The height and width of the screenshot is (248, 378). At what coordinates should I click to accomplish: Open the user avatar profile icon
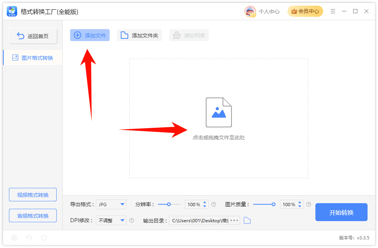coord(250,11)
